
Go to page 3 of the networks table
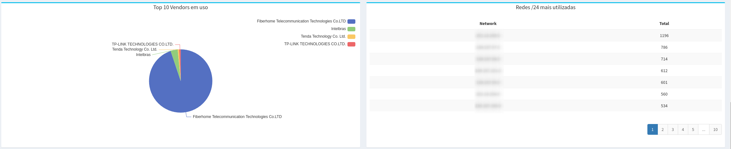(673, 129)
